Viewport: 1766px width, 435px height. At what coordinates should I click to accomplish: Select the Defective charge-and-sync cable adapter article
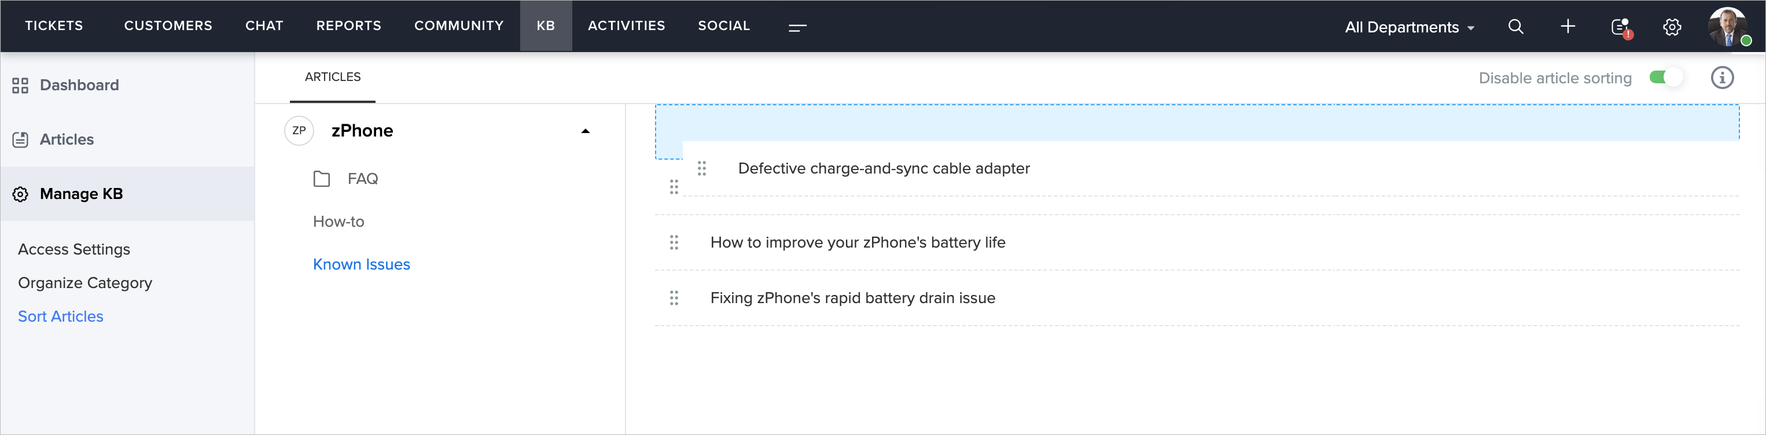coord(883,168)
